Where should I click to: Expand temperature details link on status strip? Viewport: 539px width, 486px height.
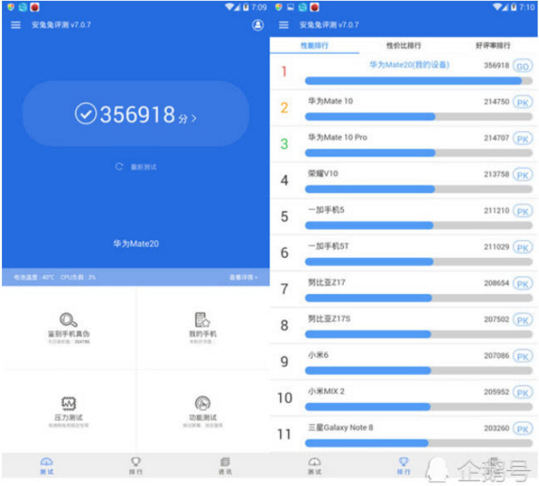(x=243, y=277)
